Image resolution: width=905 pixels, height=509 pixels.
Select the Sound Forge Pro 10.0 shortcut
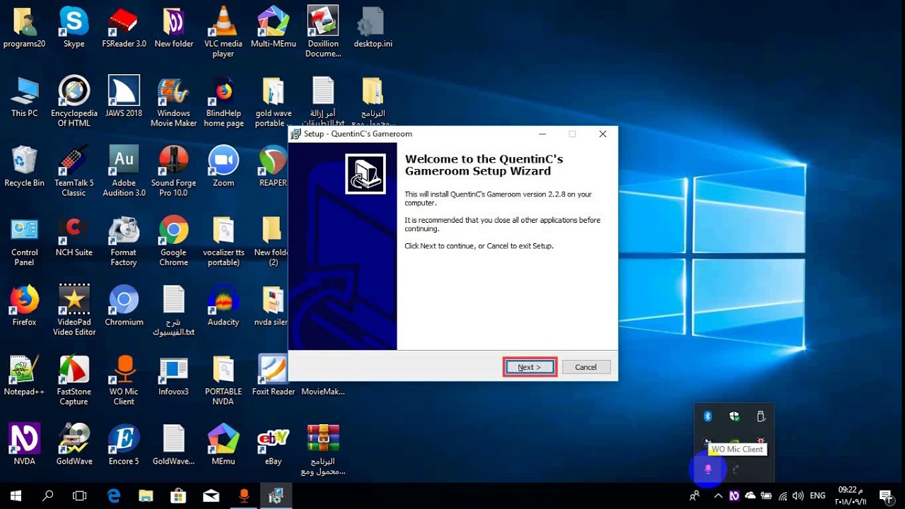click(174, 172)
